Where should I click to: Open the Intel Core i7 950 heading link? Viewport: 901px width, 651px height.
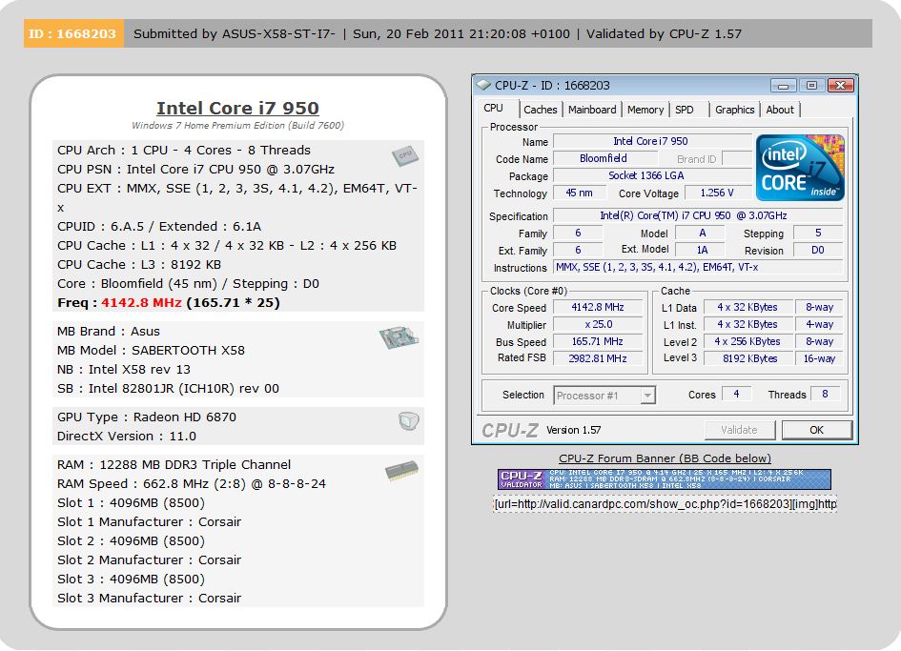pyautogui.click(x=237, y=108)
